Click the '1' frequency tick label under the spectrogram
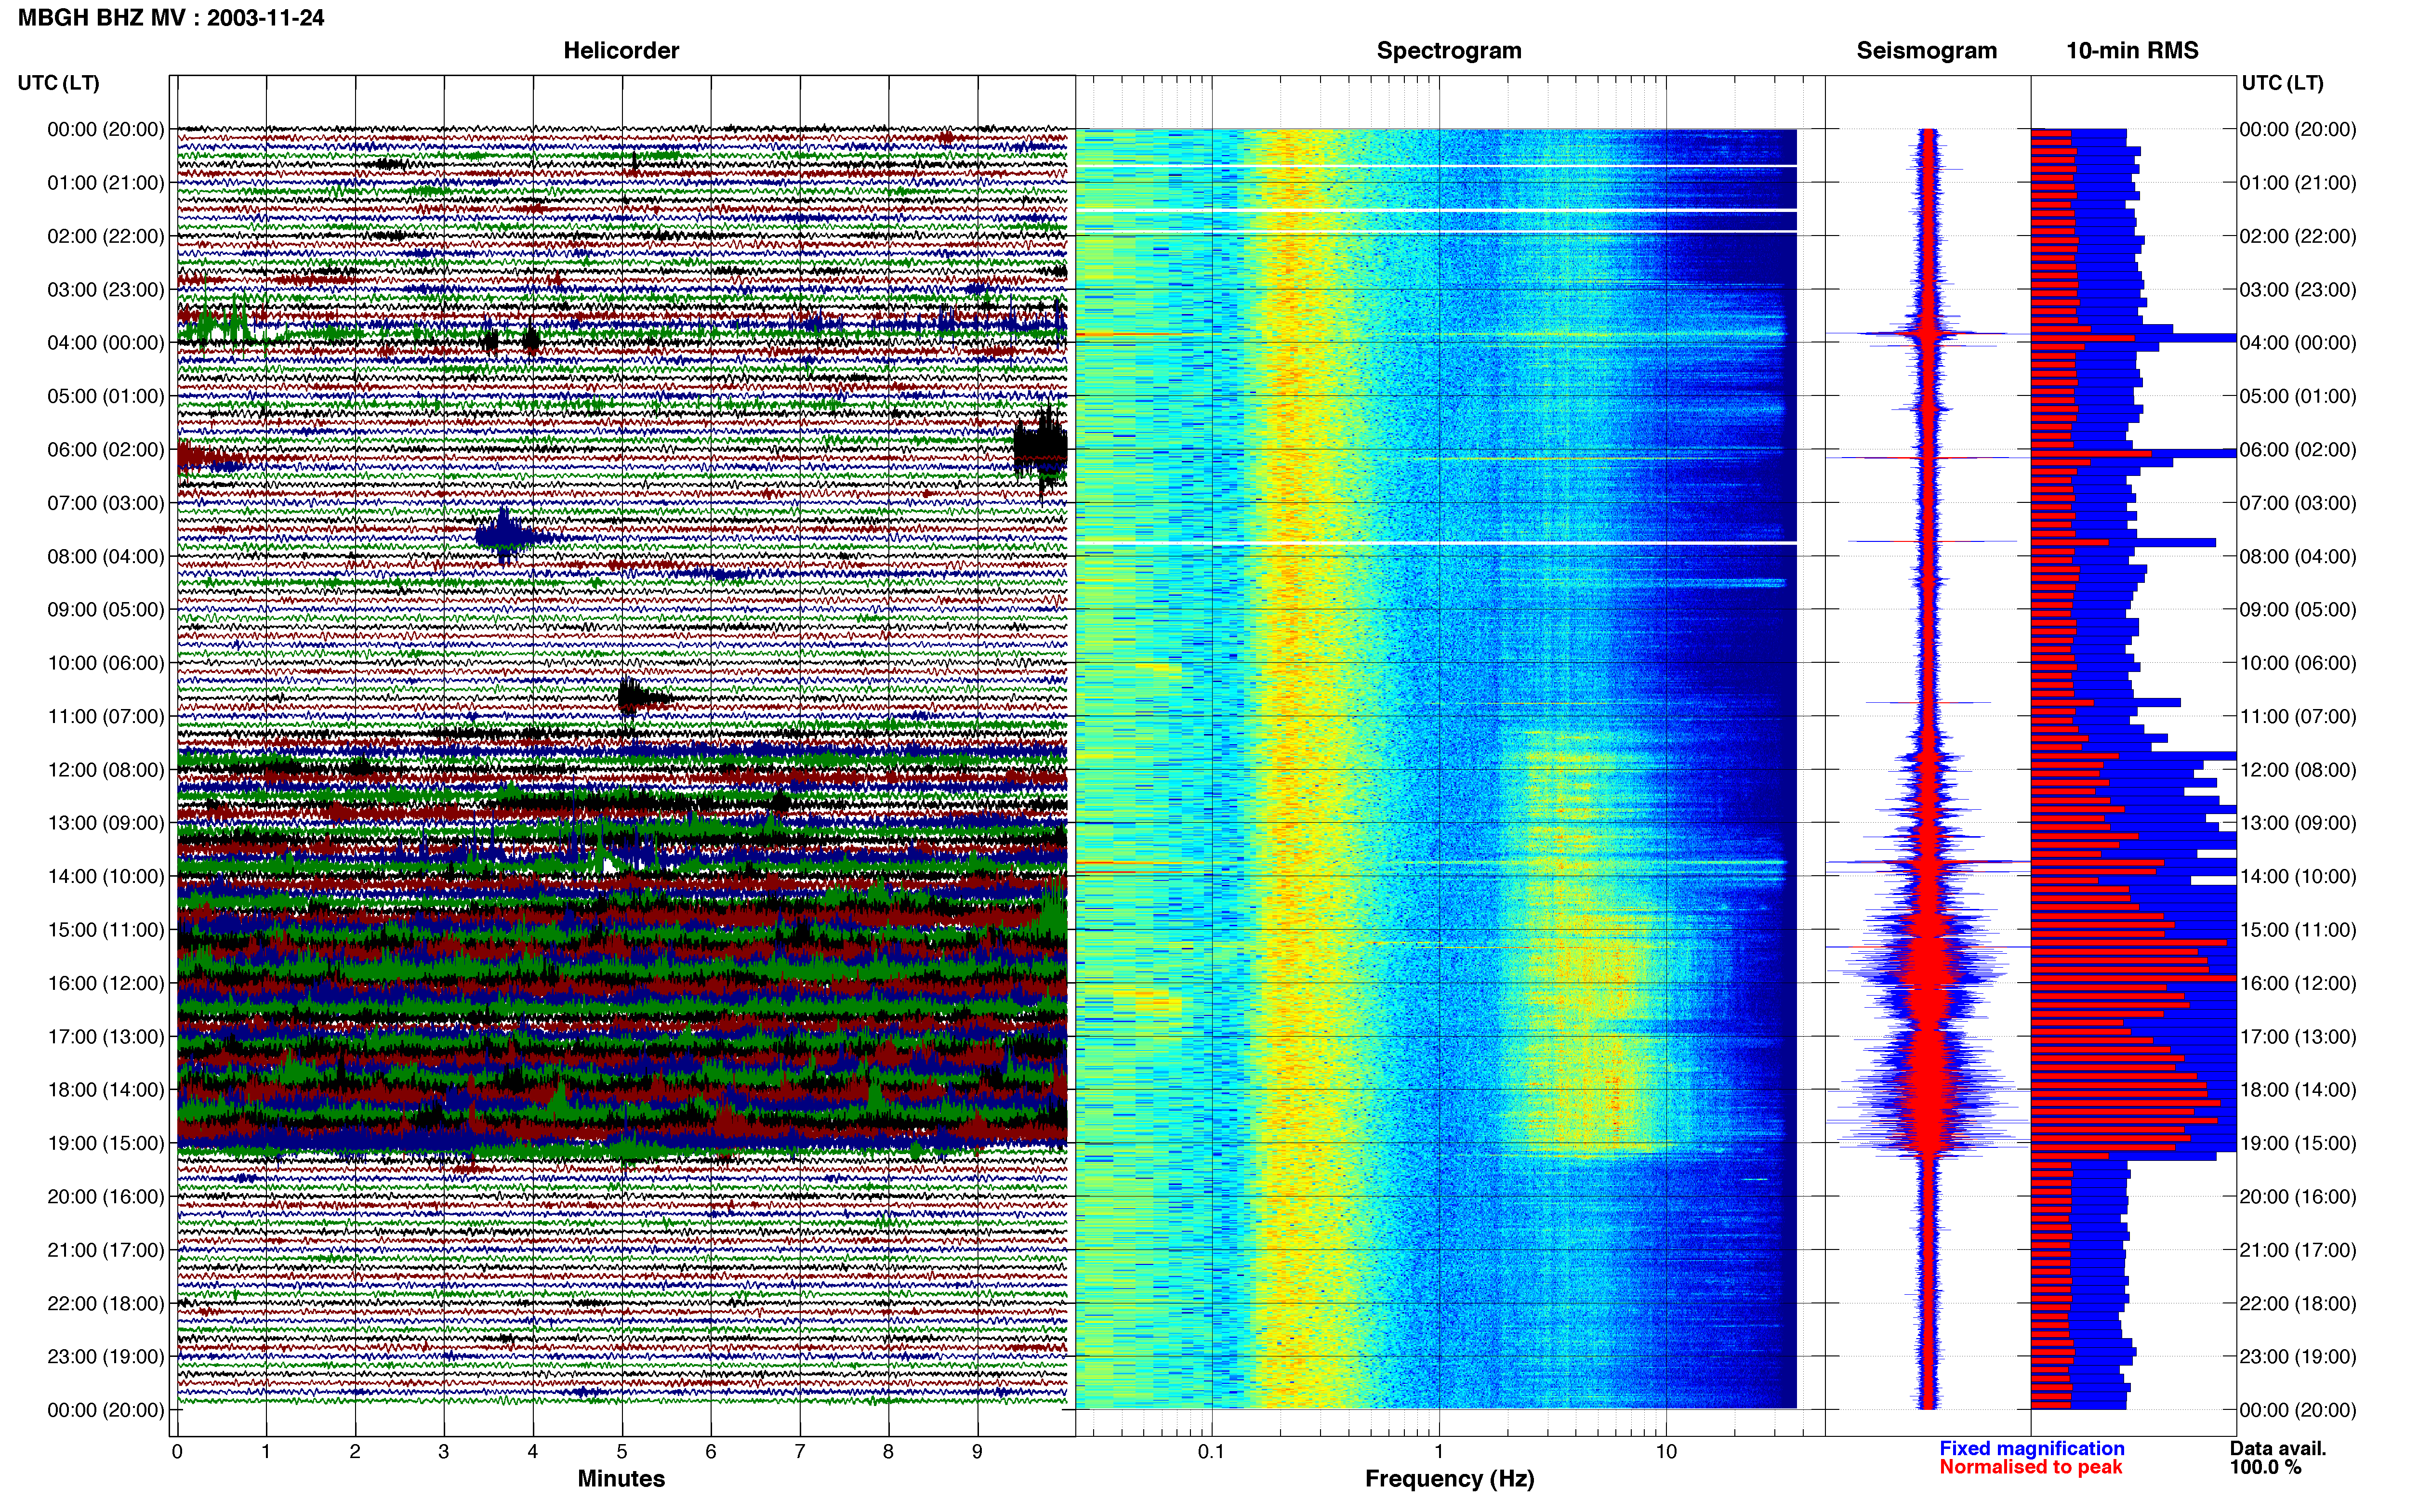 click(1439, 1451)
